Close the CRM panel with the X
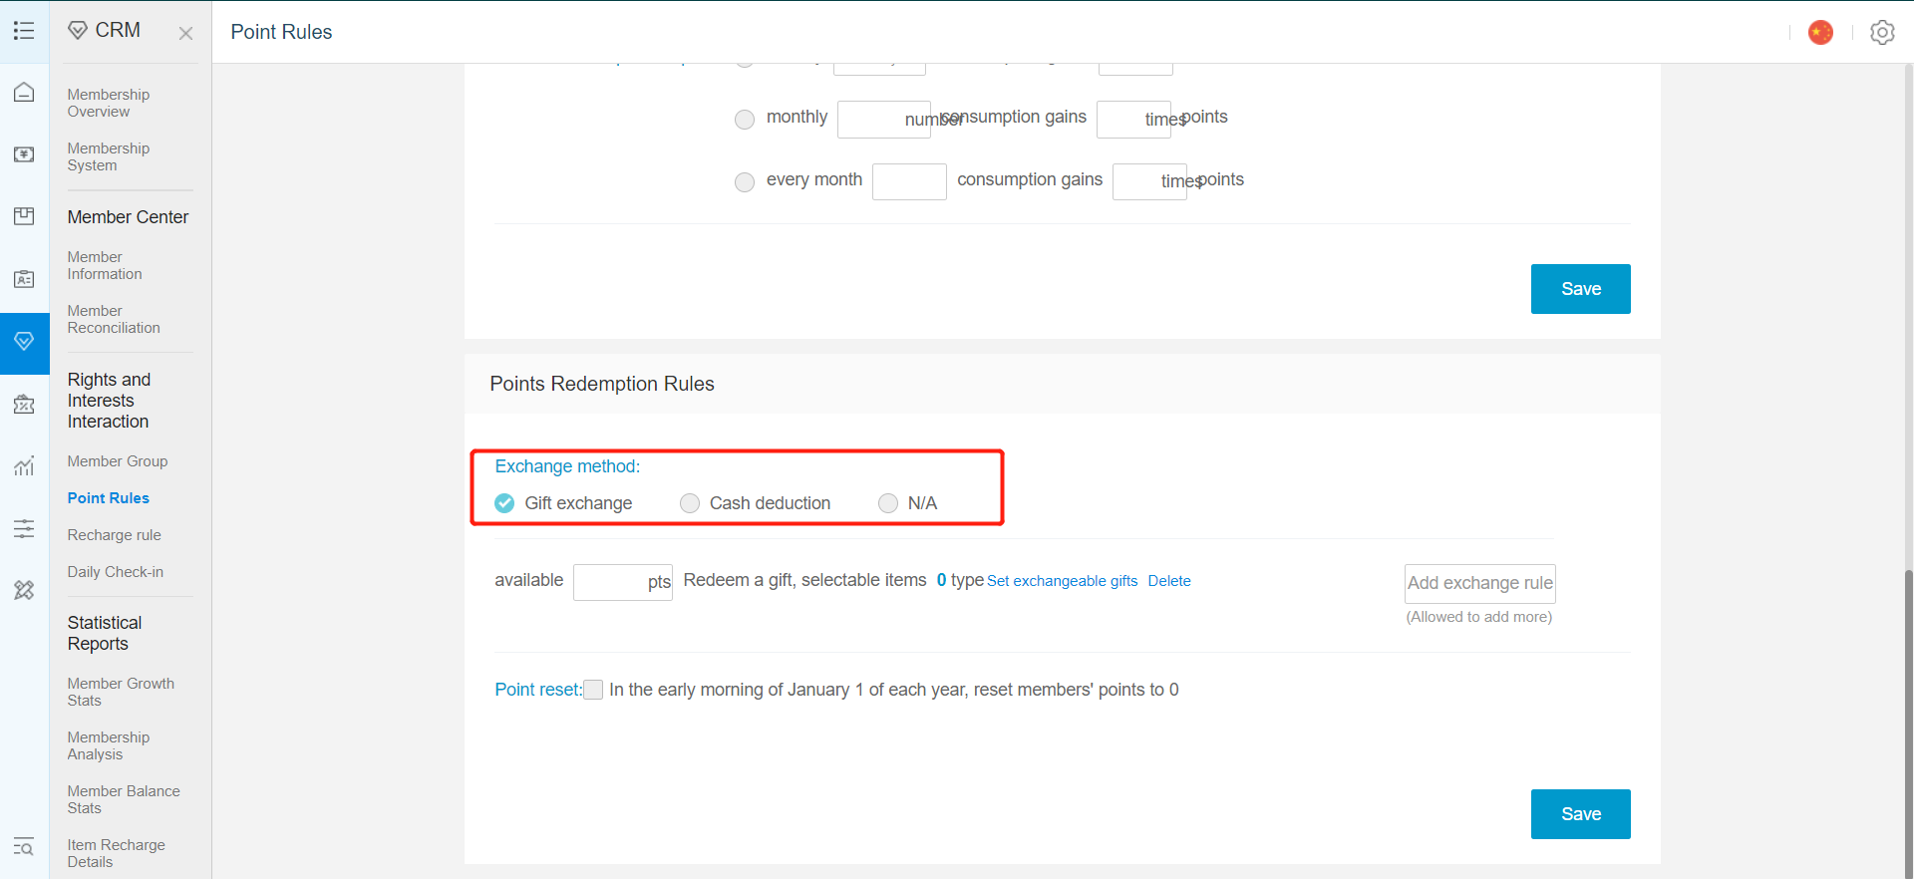 185,33
